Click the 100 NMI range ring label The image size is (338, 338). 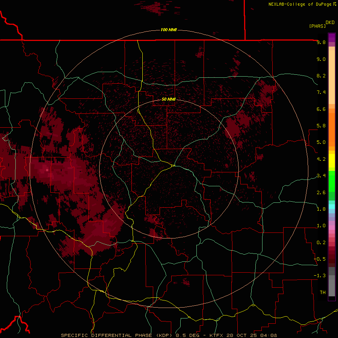point(169,30)
